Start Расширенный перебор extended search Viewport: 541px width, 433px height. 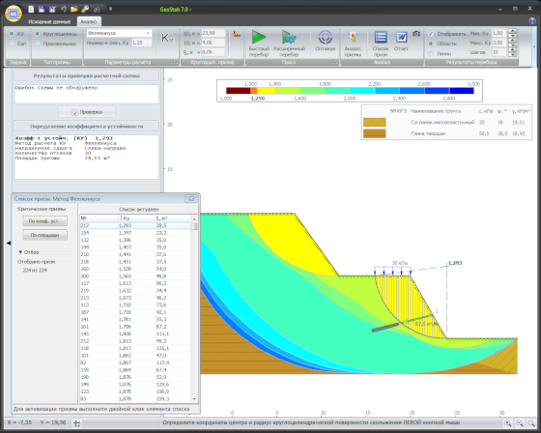point(289,43)
